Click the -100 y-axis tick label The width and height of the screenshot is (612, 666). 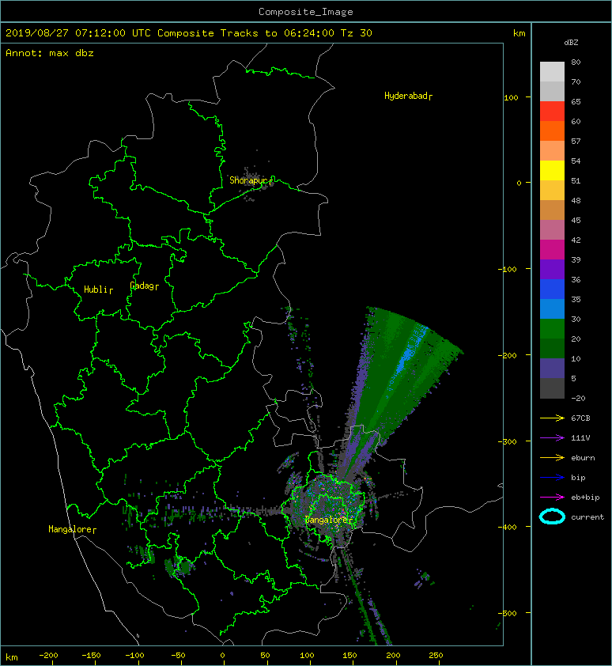pos(507,269)
